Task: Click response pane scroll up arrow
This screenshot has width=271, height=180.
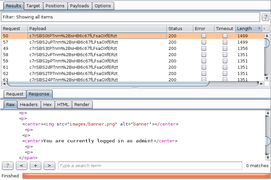Action: point(268,113)
